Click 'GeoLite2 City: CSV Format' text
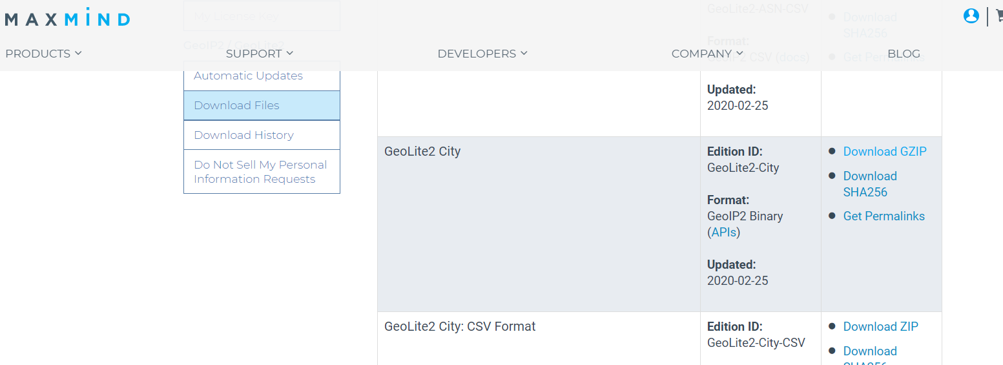This screenshot has width=1003, height=365. tap(460, 327)
